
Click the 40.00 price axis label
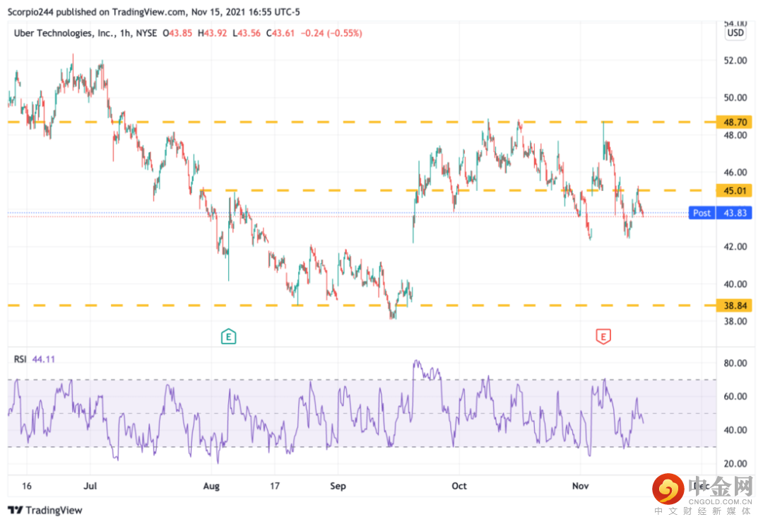[735, 284]
